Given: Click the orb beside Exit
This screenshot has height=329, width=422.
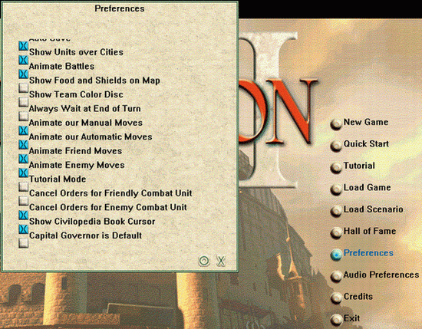Looking at the screenshot, I should tap(336, 320).
